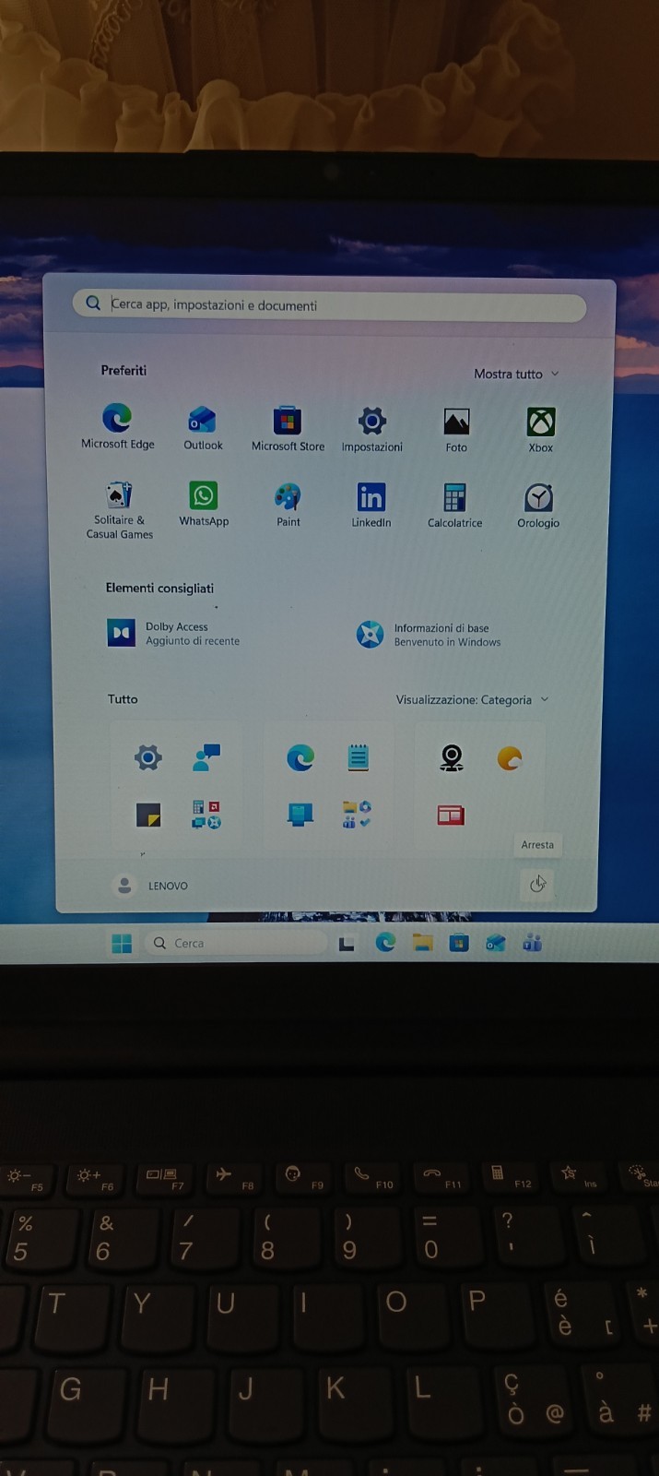The width and height of the screenshot is (659, 1476).
Task: Click the Arresta power button
Action: point(537,884)
